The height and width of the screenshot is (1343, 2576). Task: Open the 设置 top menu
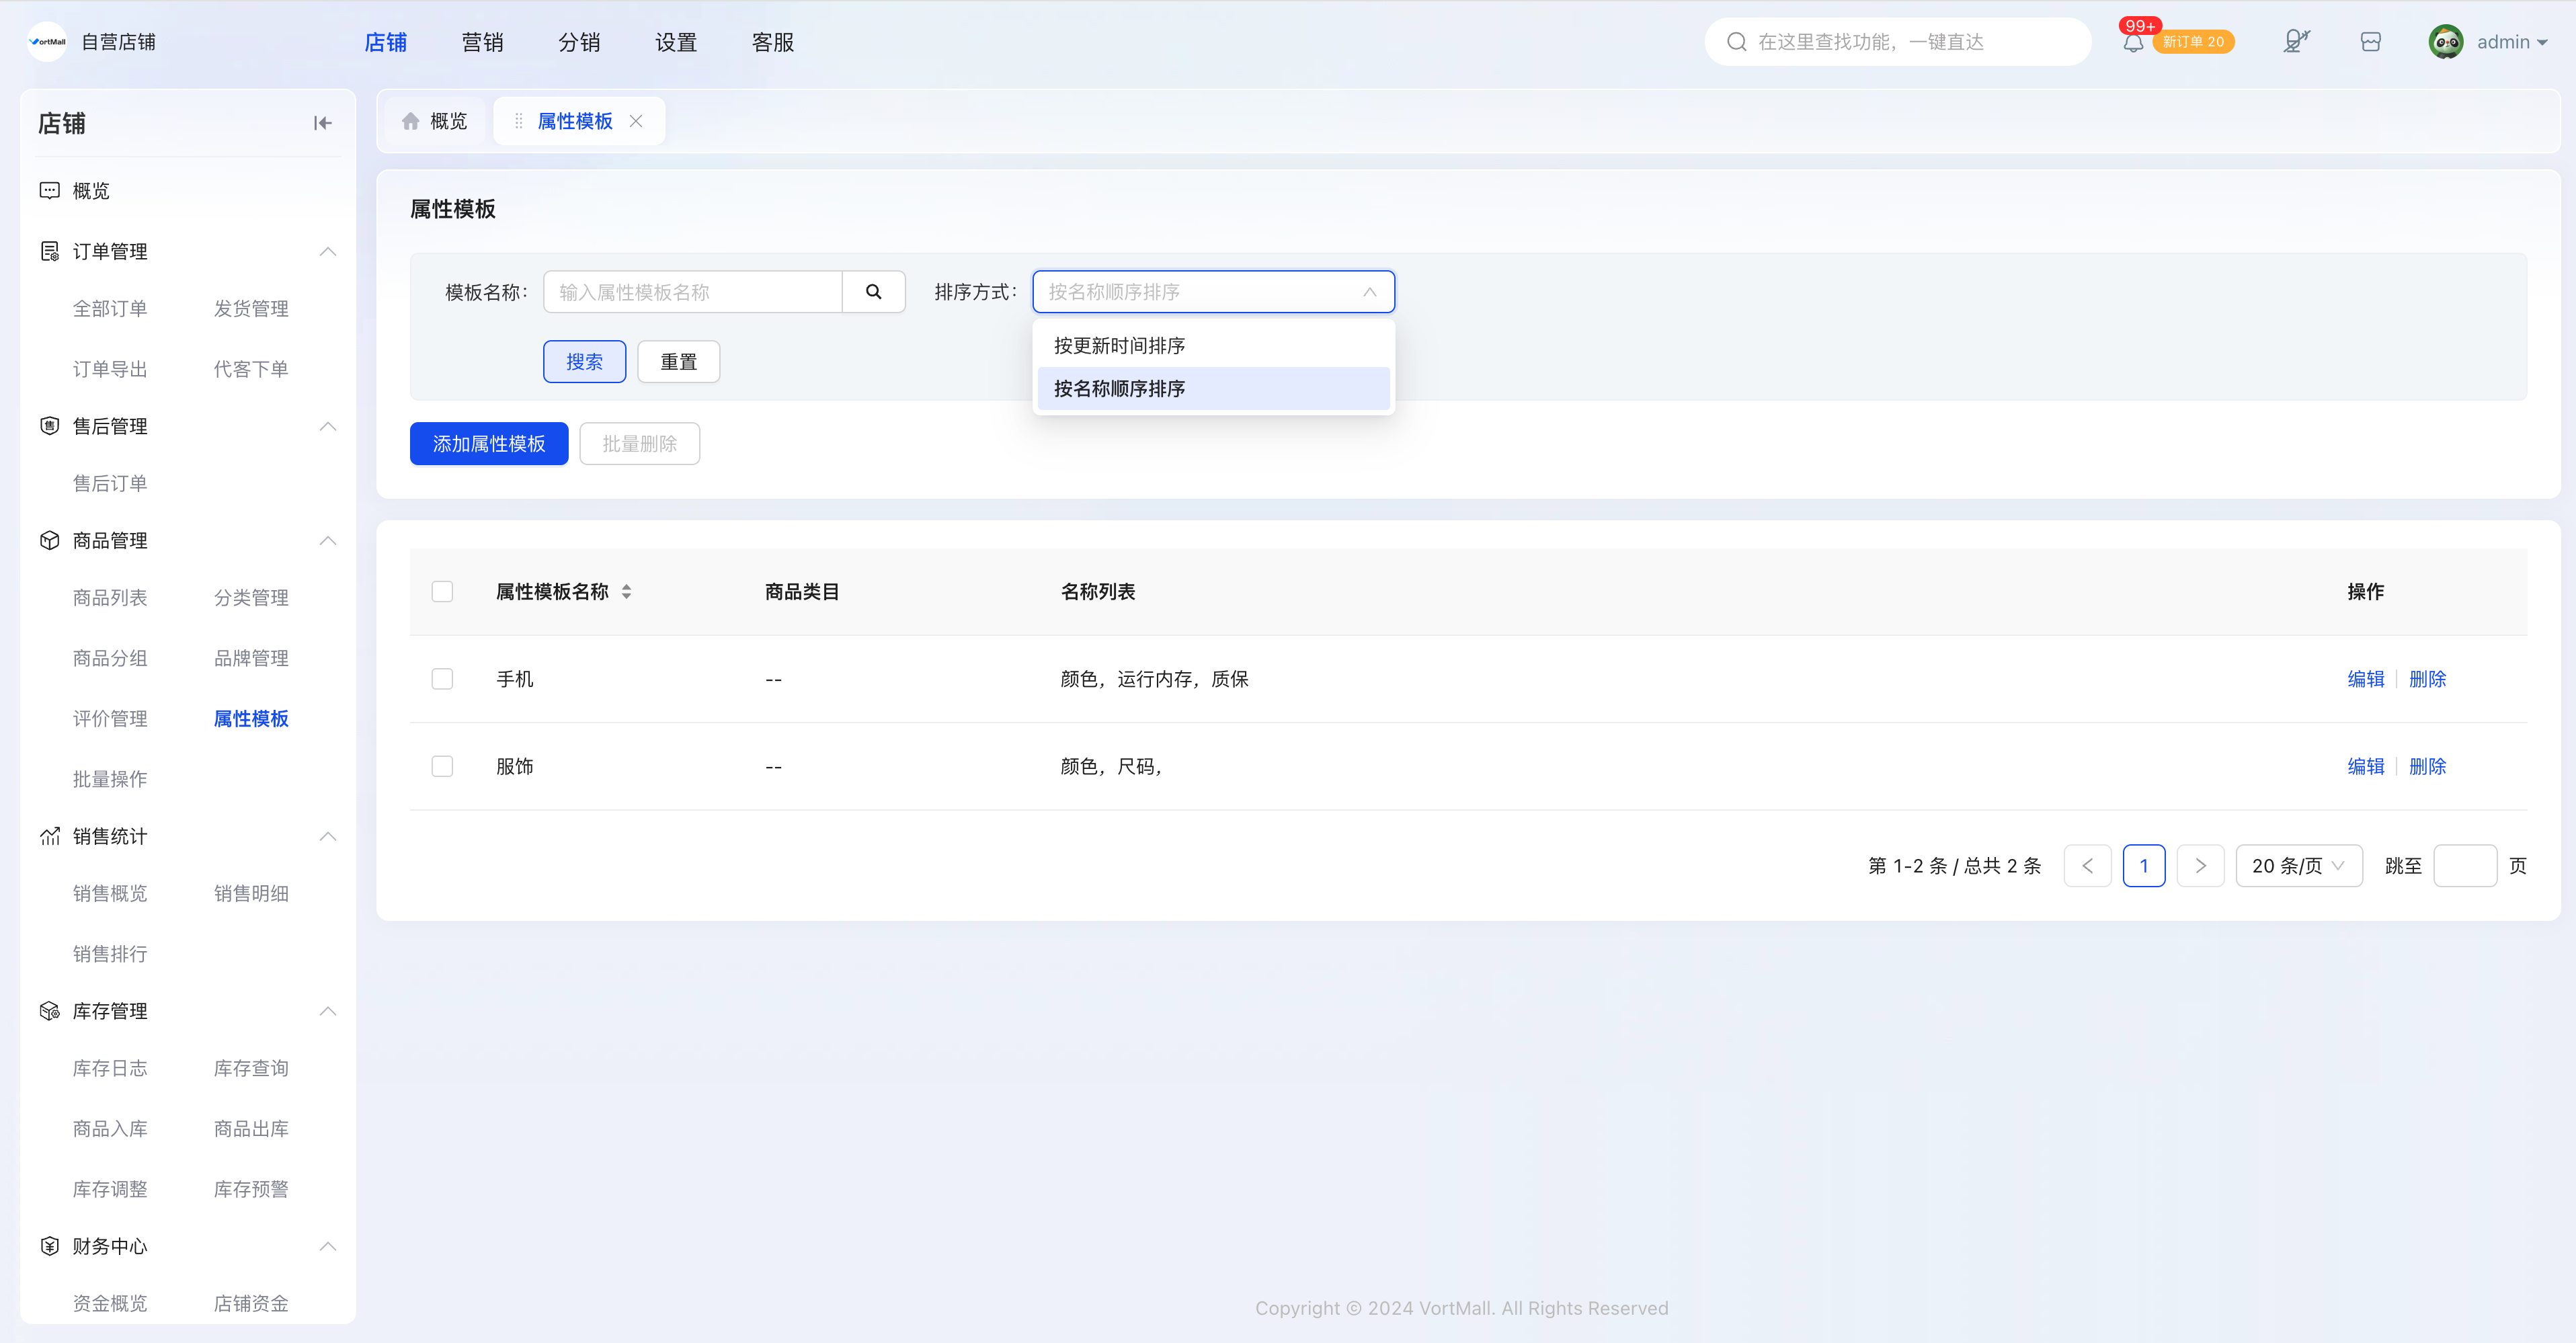click(676, 42)
